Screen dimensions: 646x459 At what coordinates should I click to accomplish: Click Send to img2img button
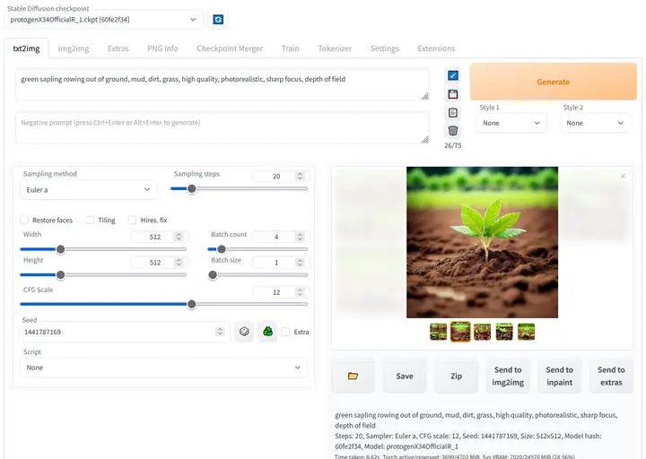pos(508,376)
